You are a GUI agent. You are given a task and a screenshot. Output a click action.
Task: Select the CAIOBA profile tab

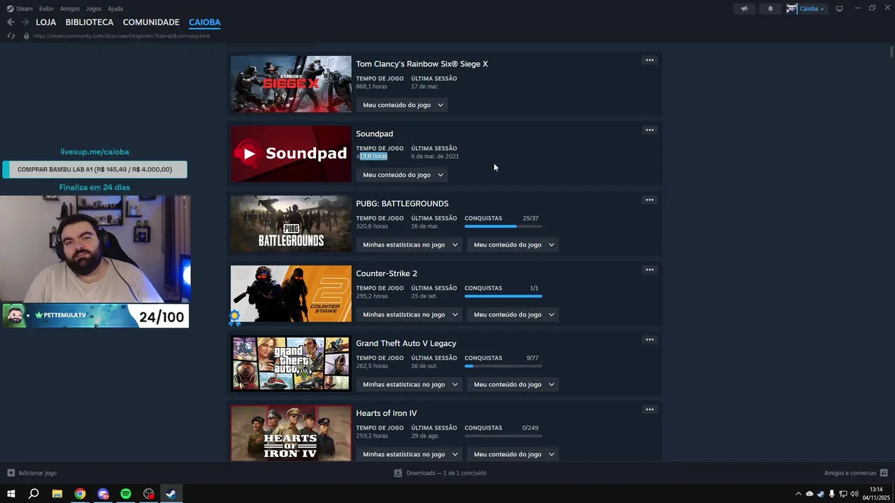204,22
